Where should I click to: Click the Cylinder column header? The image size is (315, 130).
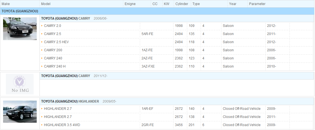point(182,4)
